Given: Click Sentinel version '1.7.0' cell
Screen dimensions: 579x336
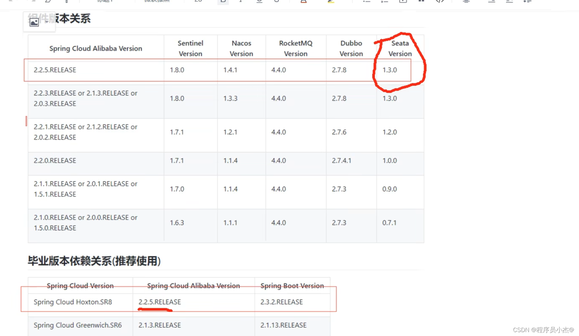Looking at the screenshot, I should click(x=177, y=189).
